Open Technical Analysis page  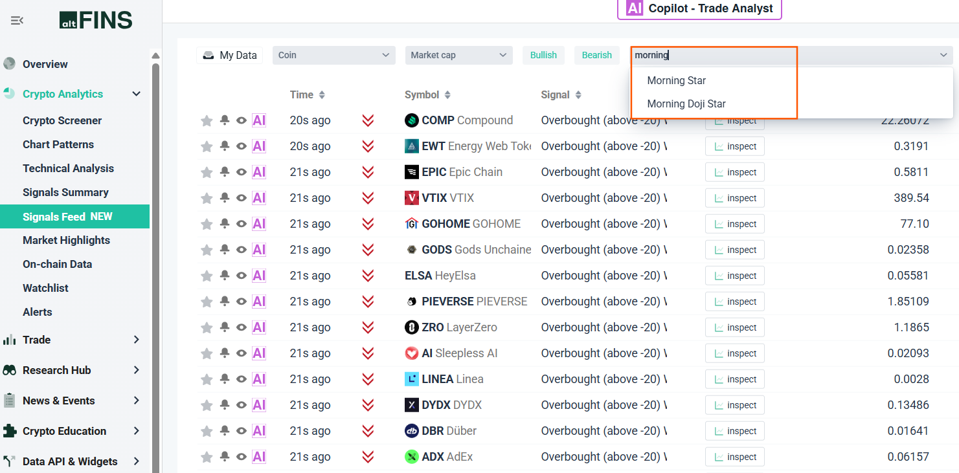(68, 168)
